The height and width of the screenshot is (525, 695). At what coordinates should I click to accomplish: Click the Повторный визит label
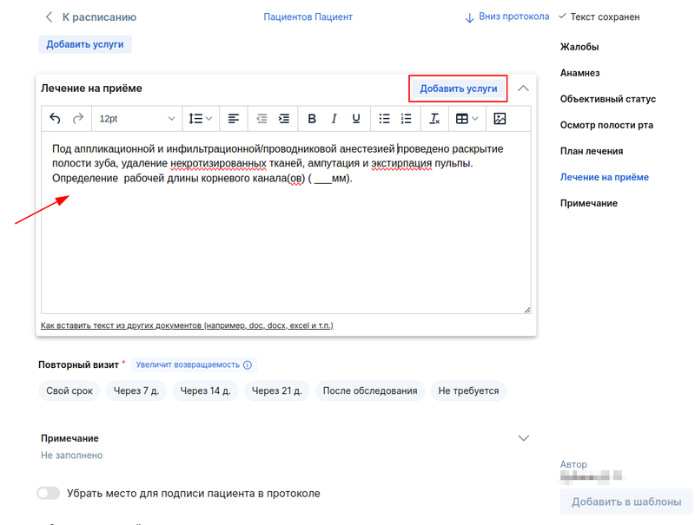pyautogui.click(x=78, y=364)
